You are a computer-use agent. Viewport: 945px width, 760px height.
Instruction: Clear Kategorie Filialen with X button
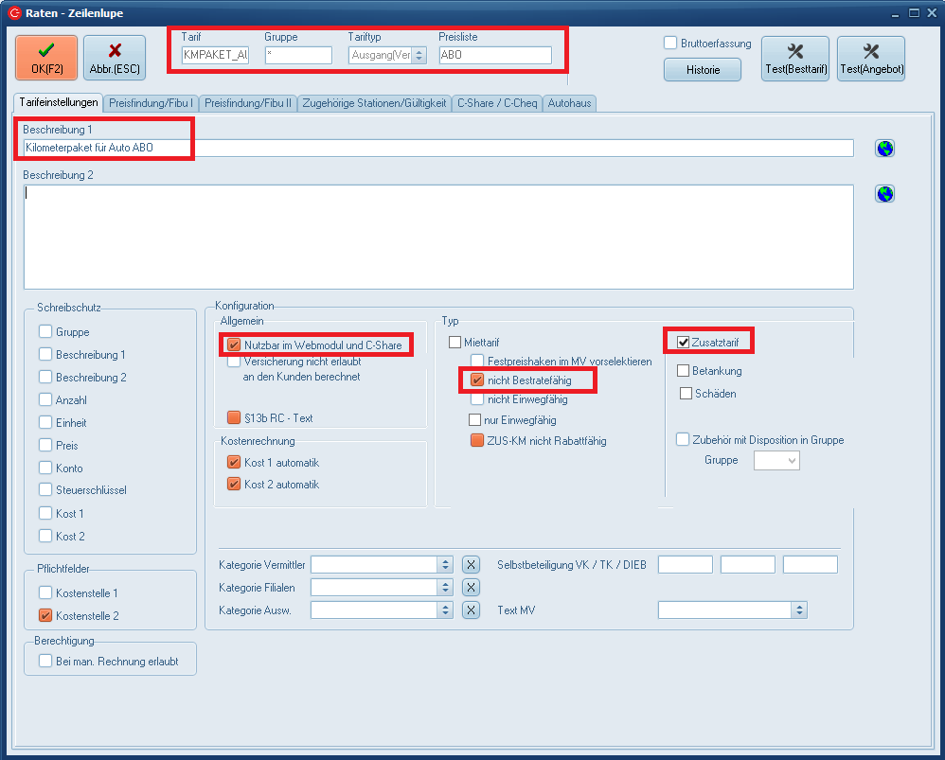(471, 587)
